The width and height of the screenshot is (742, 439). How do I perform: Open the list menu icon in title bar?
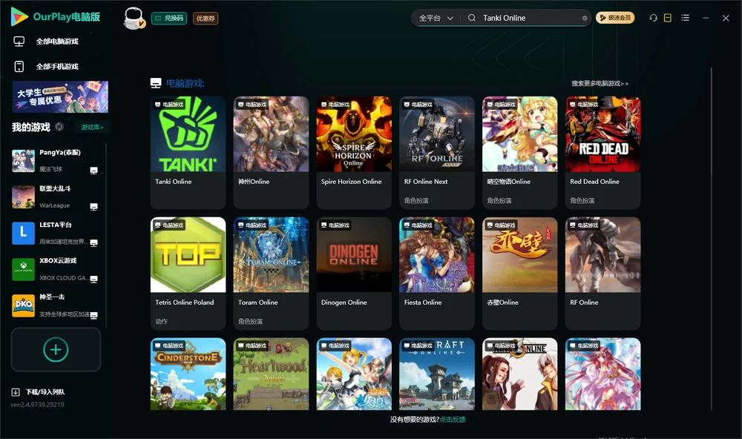click(685, 18)
